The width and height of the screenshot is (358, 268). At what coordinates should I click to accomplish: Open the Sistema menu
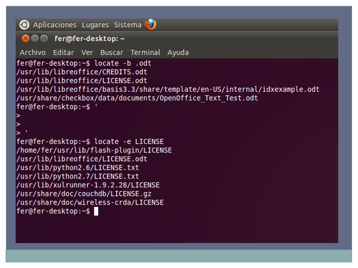(128, 25)
